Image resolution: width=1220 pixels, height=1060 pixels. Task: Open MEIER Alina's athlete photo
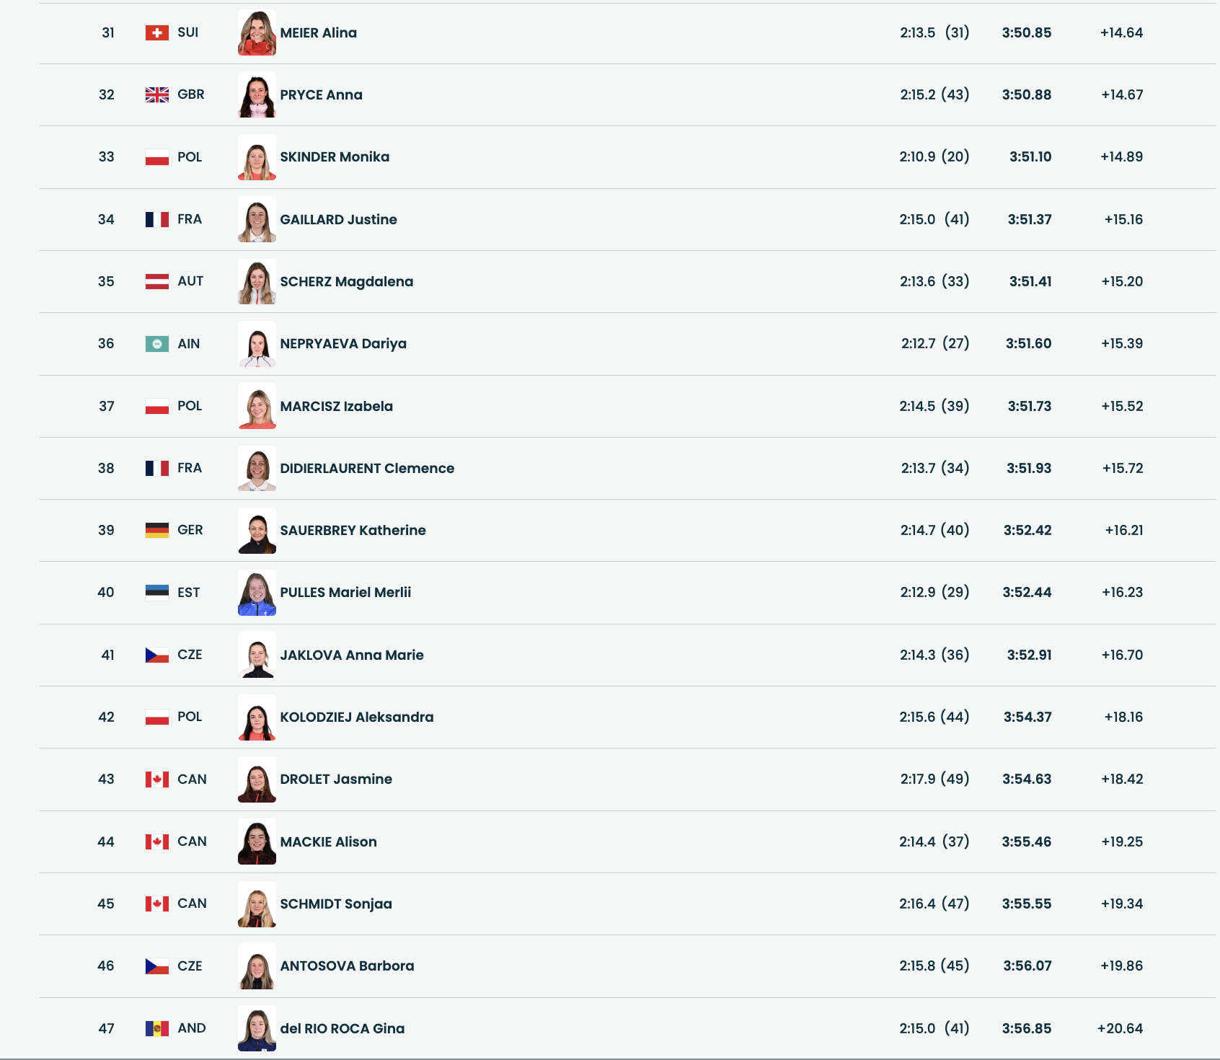pos(257,33)
